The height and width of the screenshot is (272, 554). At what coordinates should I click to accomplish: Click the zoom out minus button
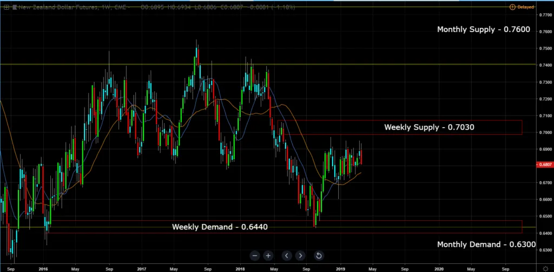[255, 255]
